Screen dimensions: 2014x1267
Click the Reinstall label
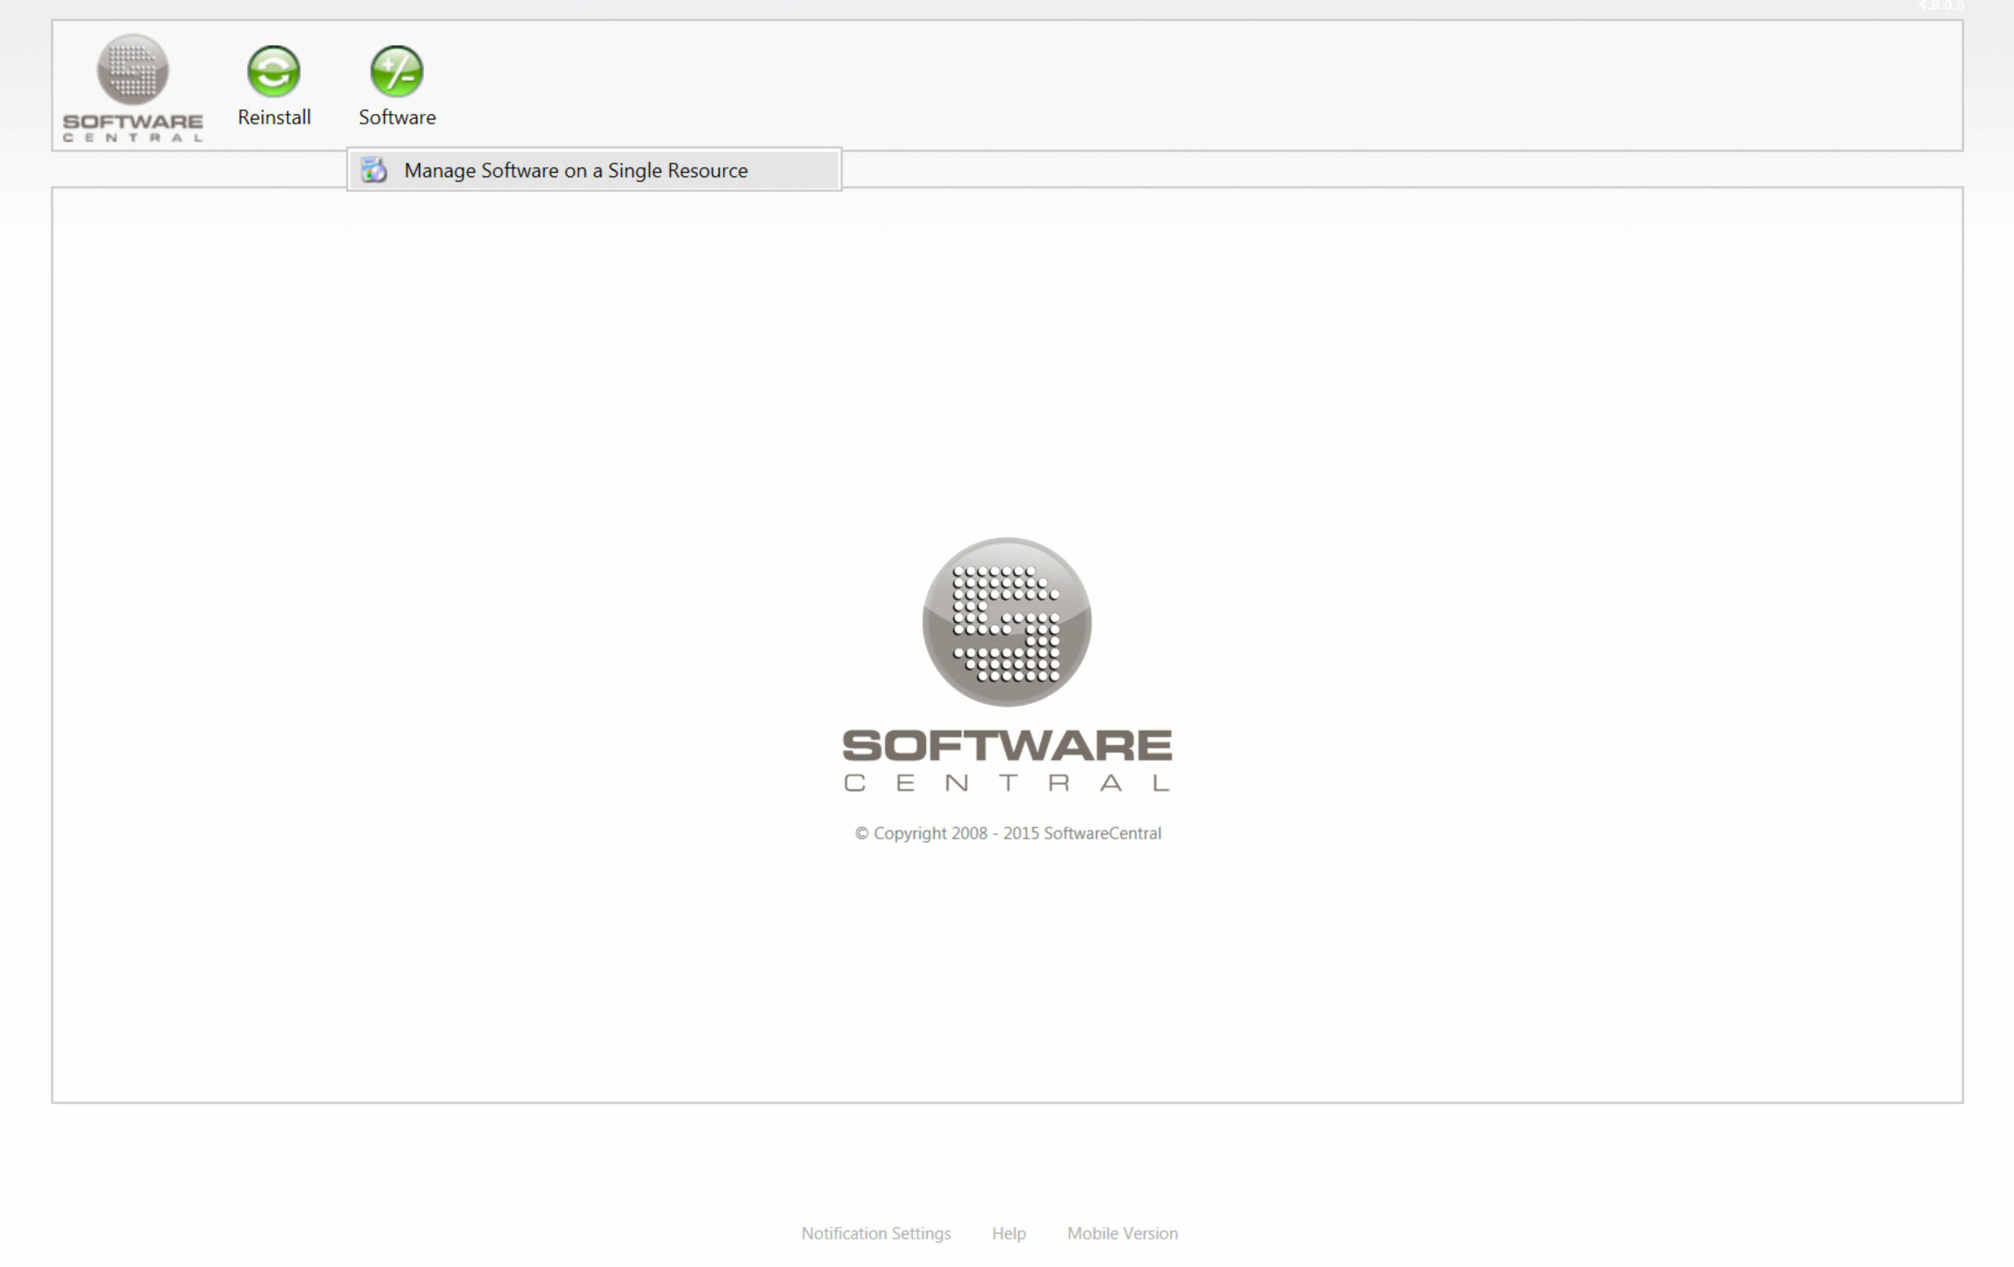coord(274,118)
